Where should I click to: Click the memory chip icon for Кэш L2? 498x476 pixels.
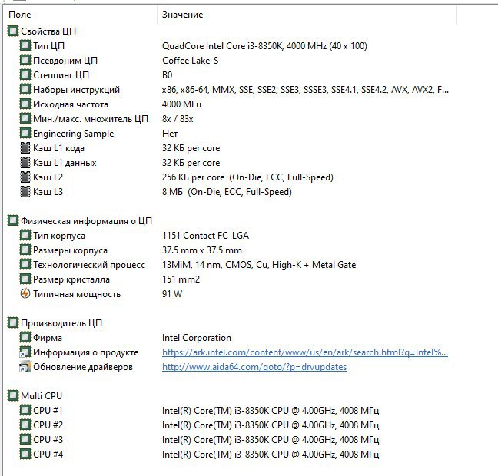(x=25, y=177)
